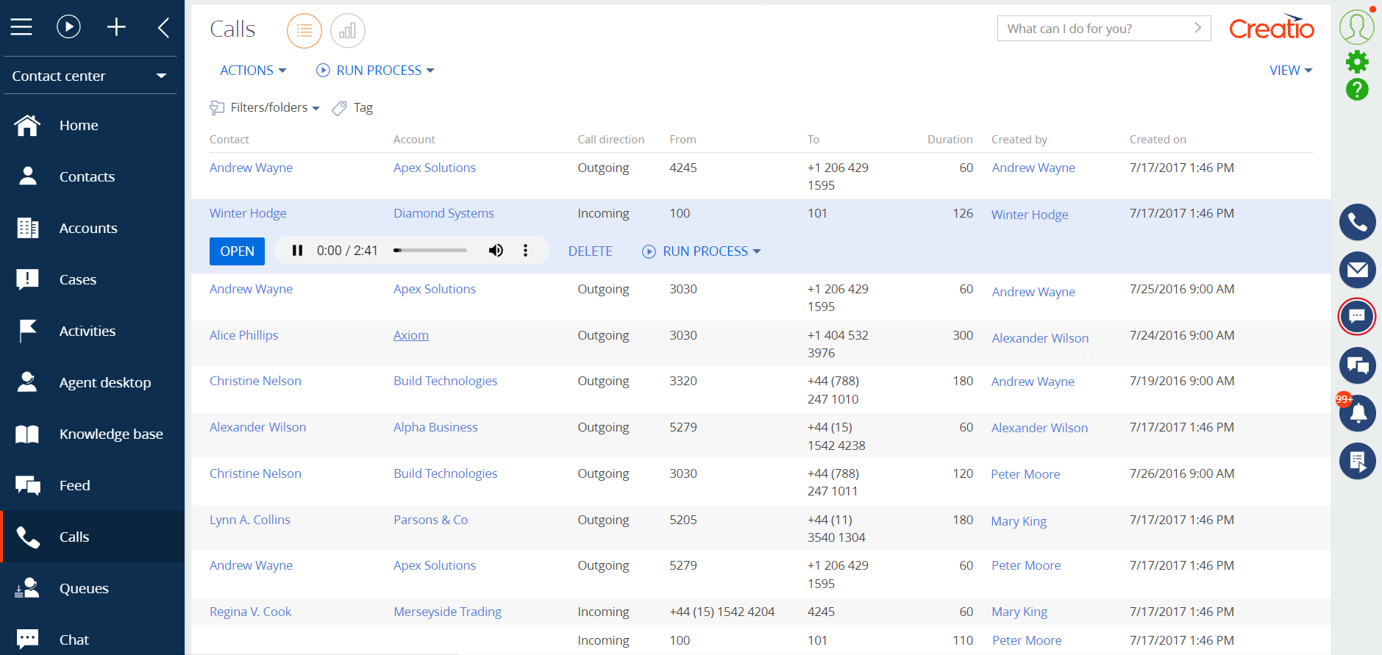Submit command line with arrow icon
Screen dimensions: 1382x655
tap(1197, 28)
